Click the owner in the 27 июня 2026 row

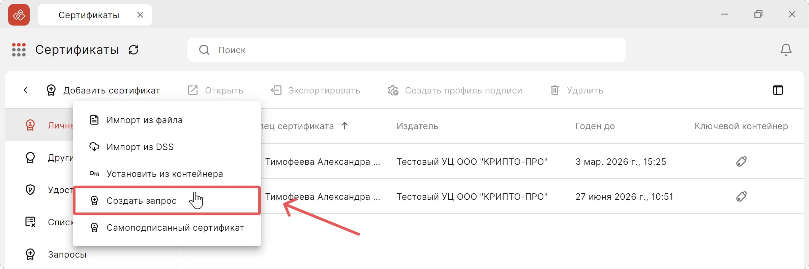click(323, 196)
